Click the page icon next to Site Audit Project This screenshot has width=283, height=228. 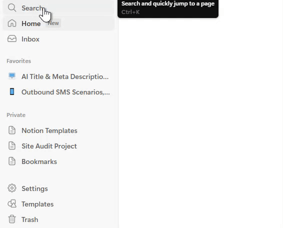click(x=12, y=145)
